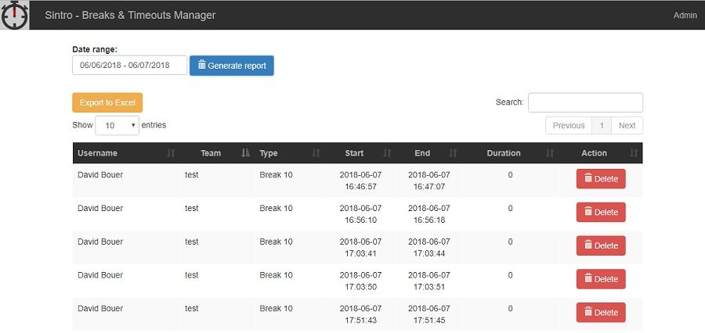Image resolution: width=705 pixels, height=333 pixels.
Task: Click the Next pagination button
Action: pos(627,126)
